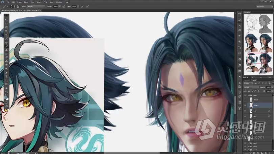This screenshot has width=274, height=154.
Task: Open the Window menu
Action: tap(59, 2)
